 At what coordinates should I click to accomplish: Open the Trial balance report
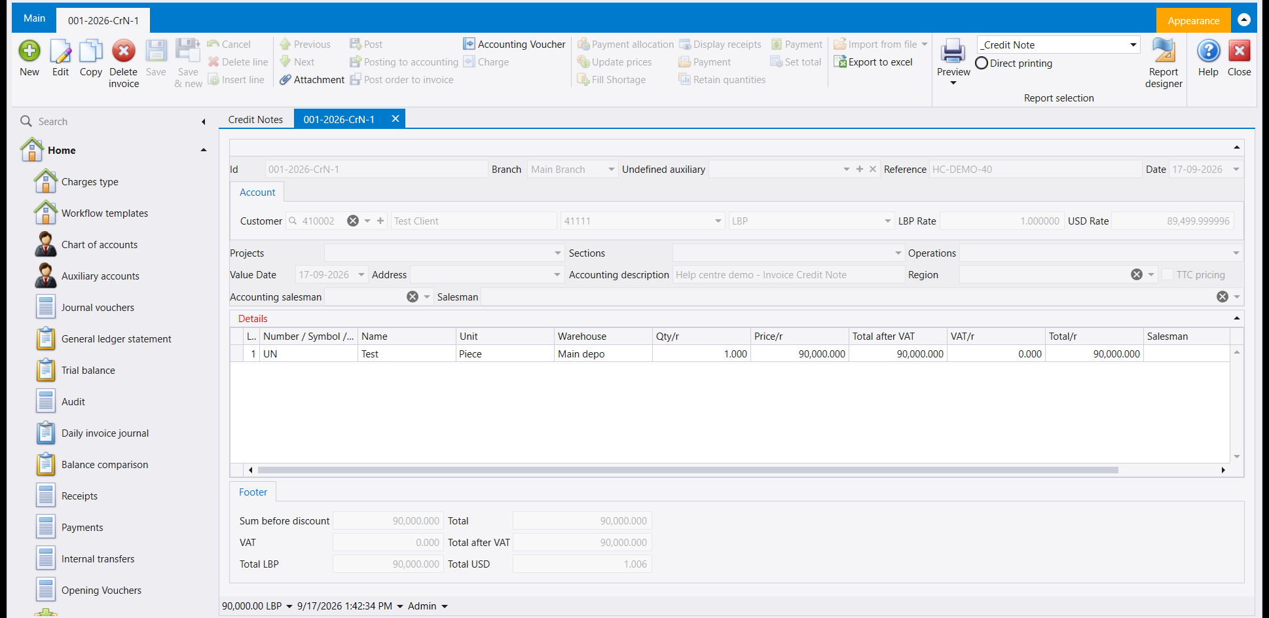(88, 371)
